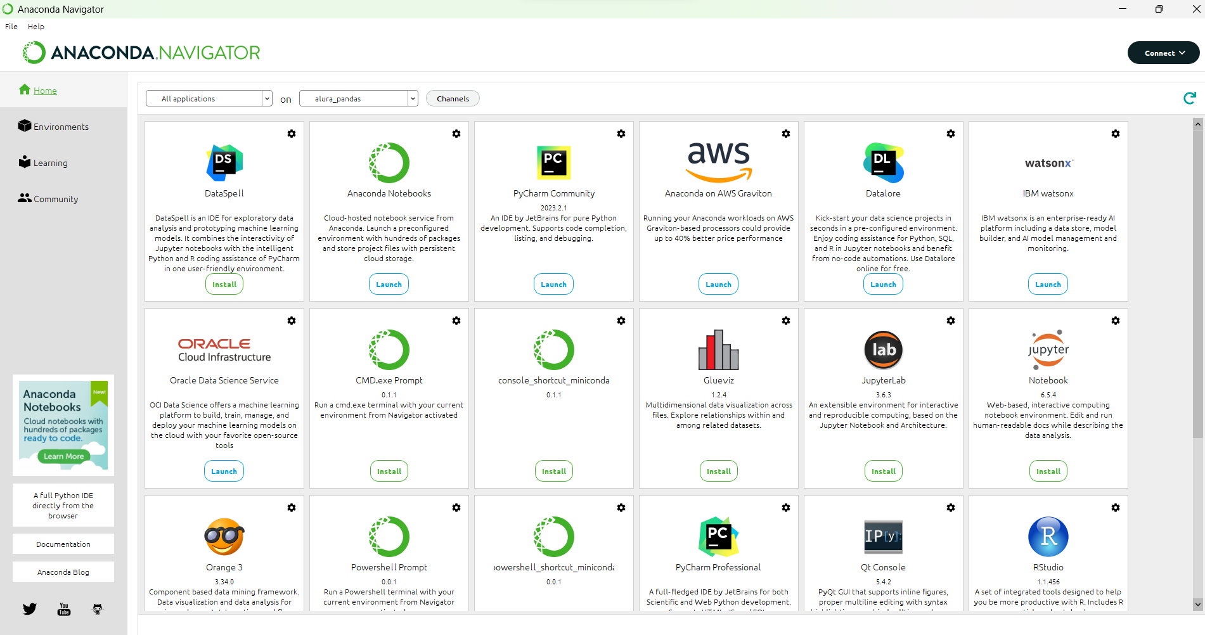This screenshot has width=1205, height=635.
Task: Launch Datalore
Action: click(884, 285)
